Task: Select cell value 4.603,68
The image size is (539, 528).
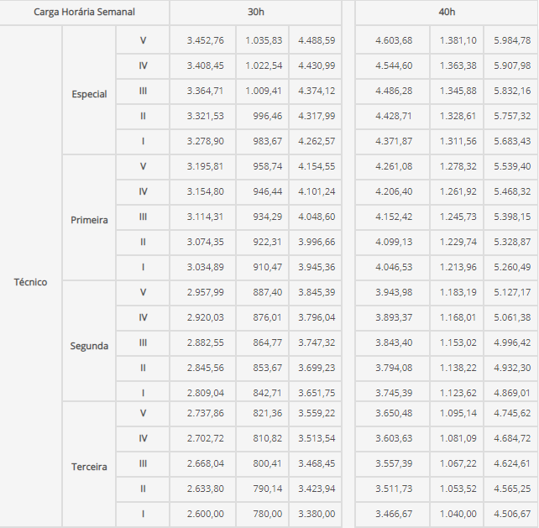Action: click(394, 40)
